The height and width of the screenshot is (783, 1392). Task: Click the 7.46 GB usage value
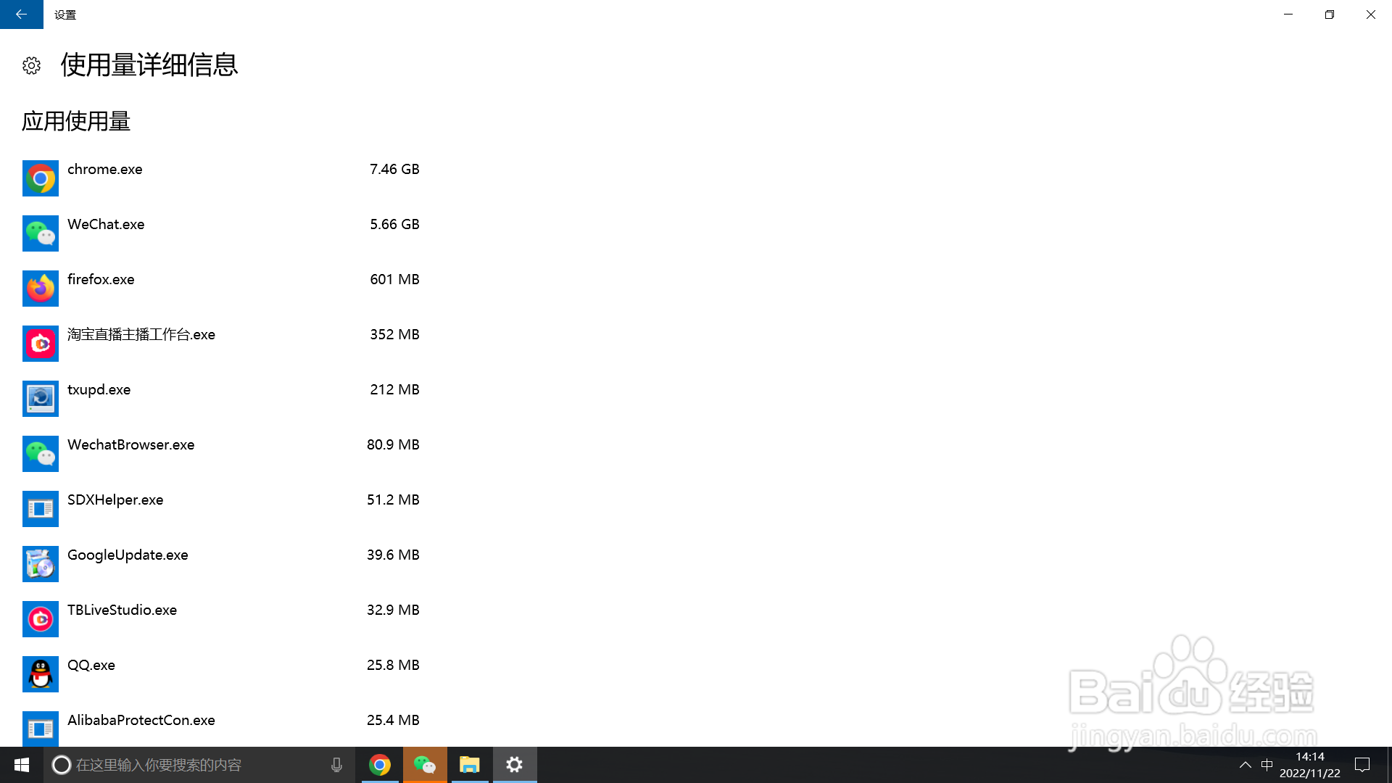click(394, 170)
